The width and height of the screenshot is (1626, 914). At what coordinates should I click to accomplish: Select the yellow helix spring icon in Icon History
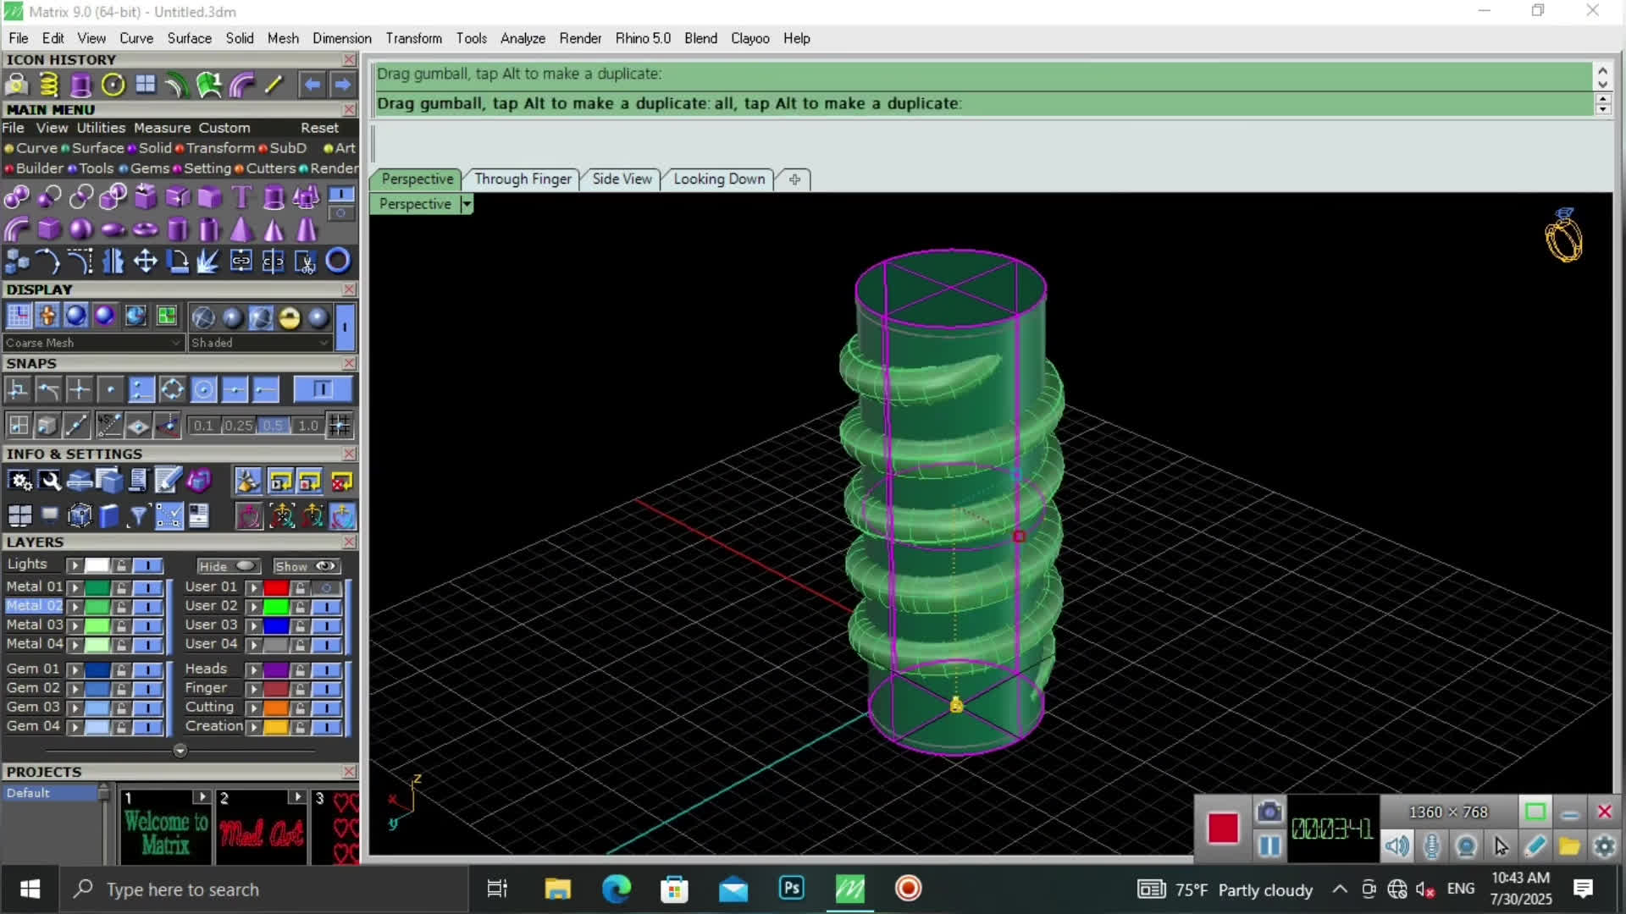pos(48,85)
